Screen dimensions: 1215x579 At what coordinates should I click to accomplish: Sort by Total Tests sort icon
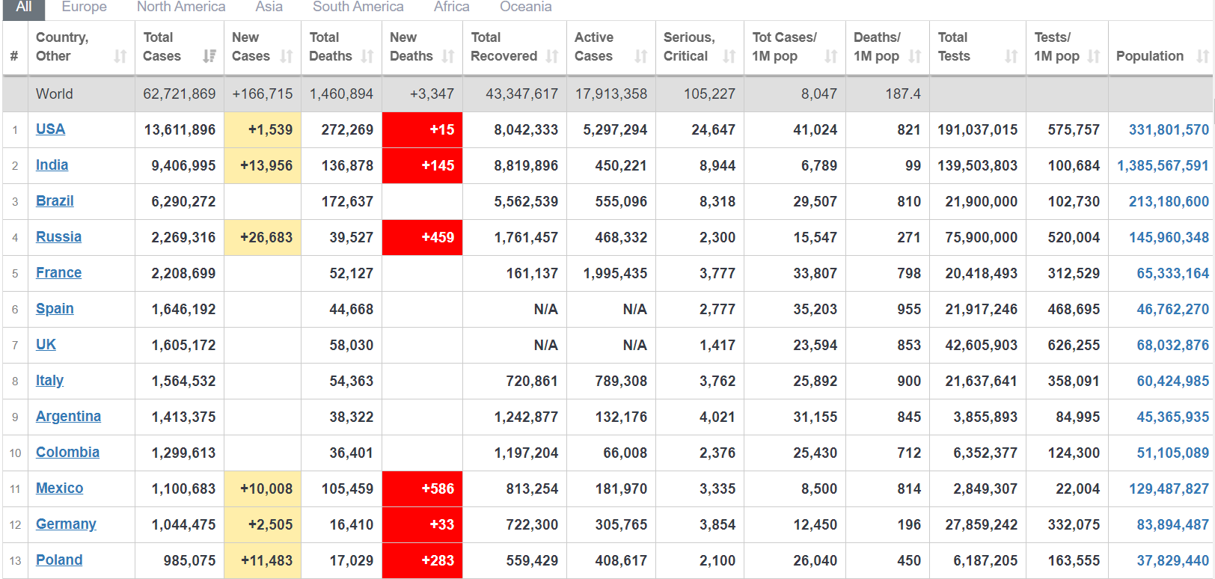[1011, 56]
